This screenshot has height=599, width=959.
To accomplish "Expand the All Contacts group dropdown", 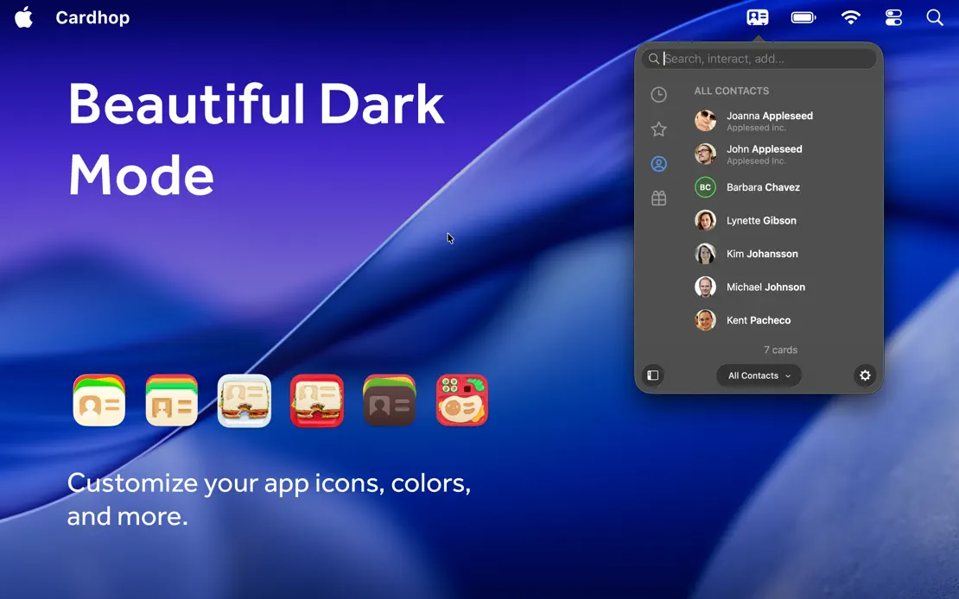I will point(759,375).
